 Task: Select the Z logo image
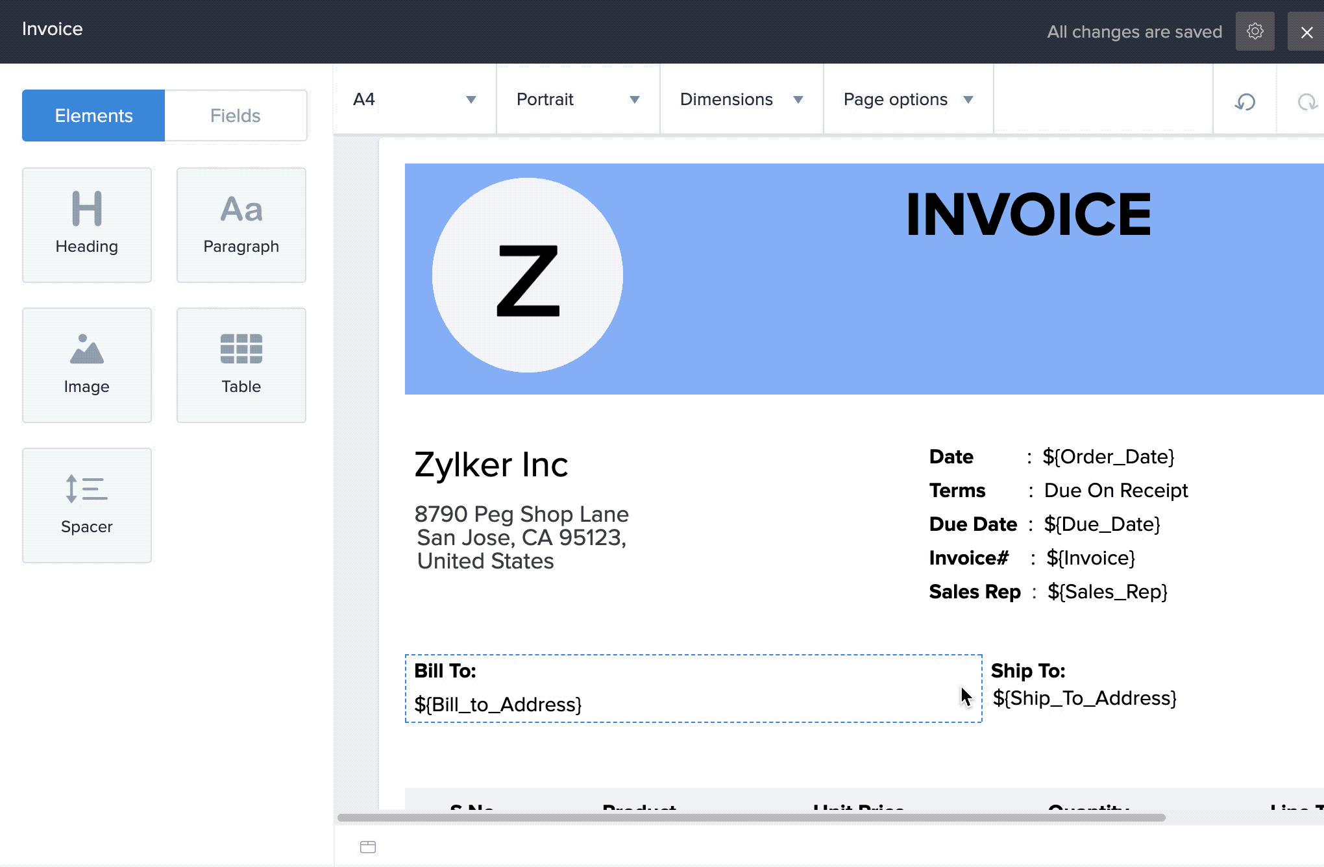527,275
